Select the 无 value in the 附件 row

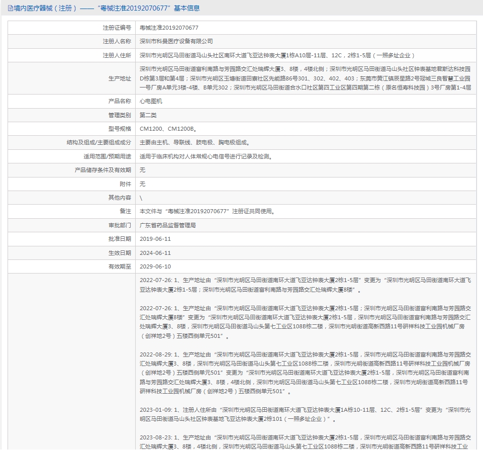tap(142, 185)
